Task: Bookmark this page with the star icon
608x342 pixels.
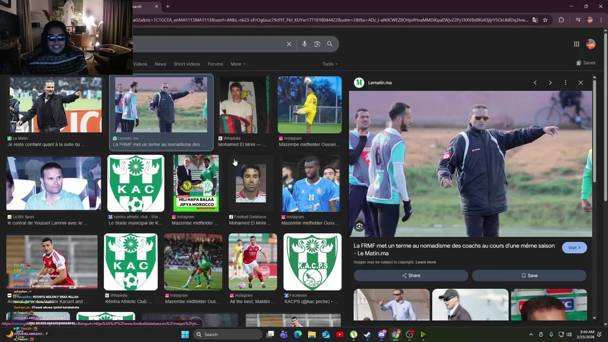Action: [x=545, y=20]
